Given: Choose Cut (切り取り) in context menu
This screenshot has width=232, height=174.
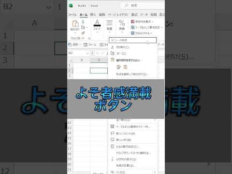Looking at the screenshot, I should point(133,47).
